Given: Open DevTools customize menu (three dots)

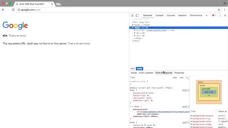Looking at the screenshot, I should (220, 15).
